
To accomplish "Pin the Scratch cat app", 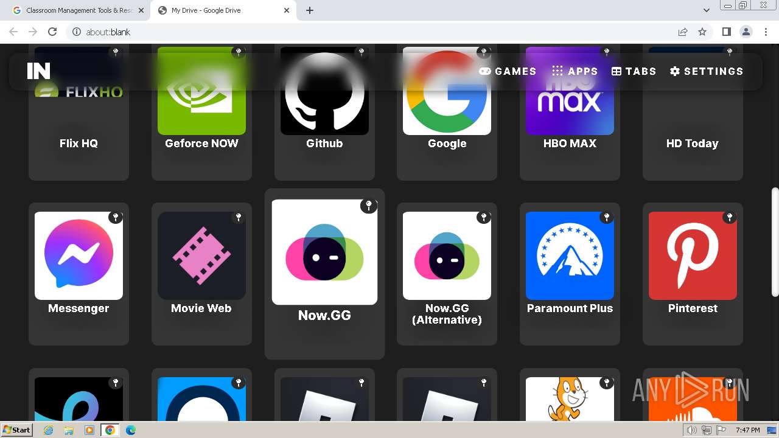I will tap(607, 383).
